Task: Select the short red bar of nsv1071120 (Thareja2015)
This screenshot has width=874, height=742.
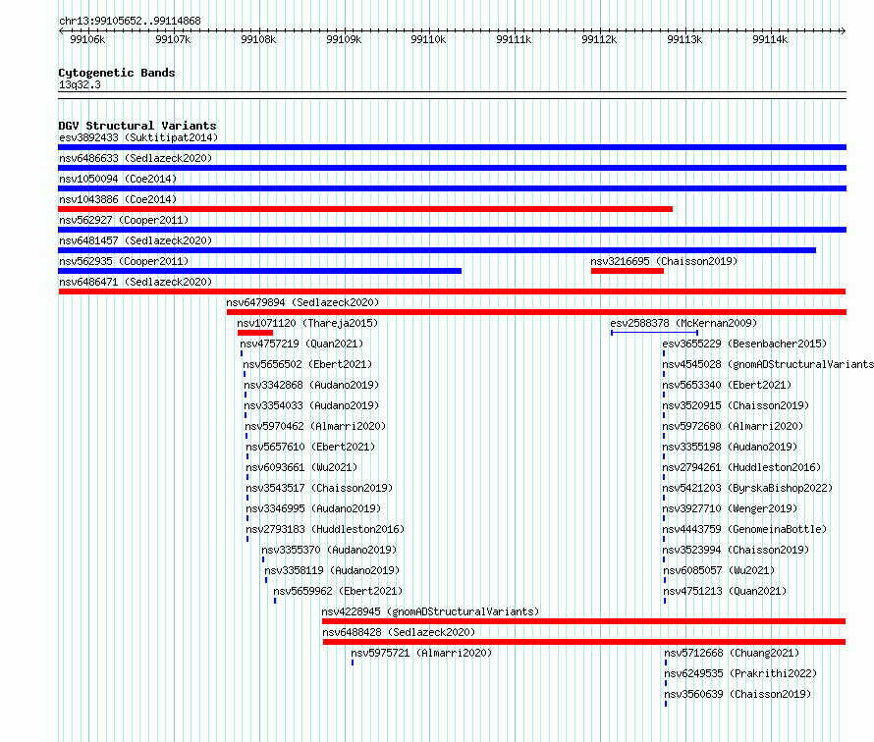Action: 254,333
